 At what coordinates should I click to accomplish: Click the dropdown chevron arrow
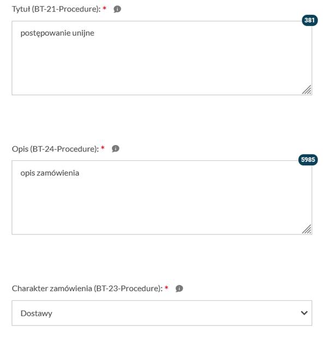(304, 313)
